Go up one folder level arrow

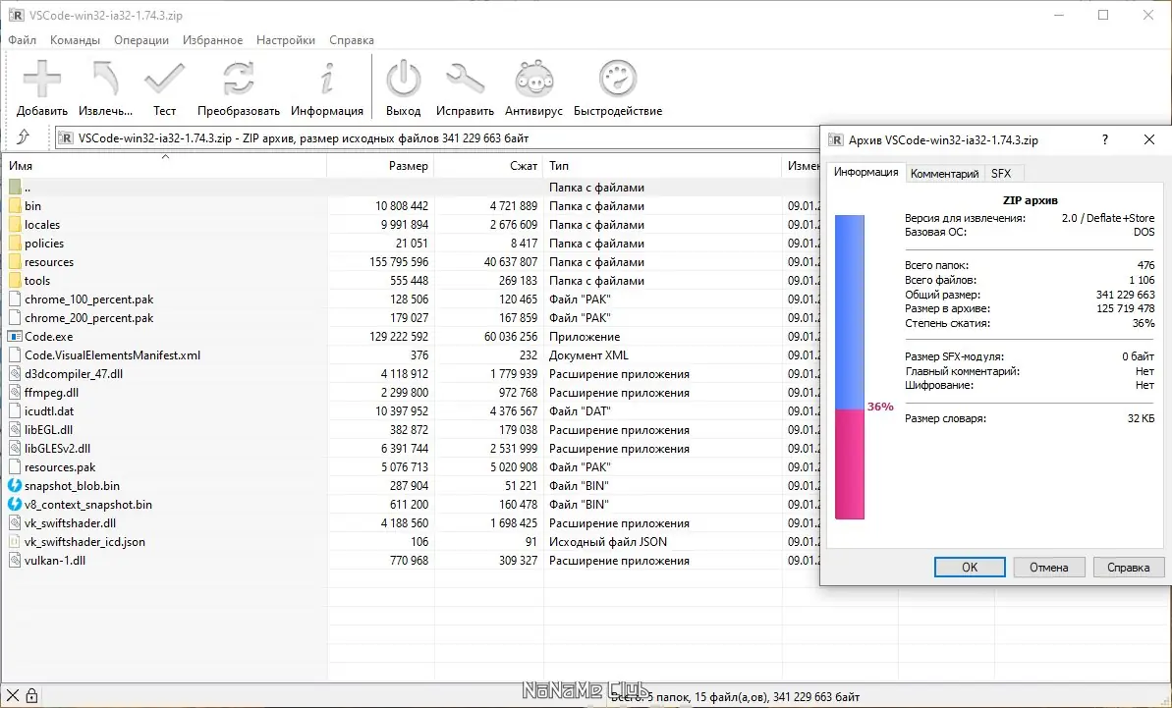[x=24, y=136]
